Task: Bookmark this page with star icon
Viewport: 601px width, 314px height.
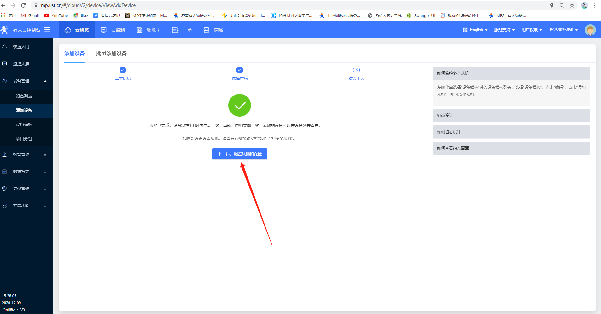Action: (x=572, y=5)
